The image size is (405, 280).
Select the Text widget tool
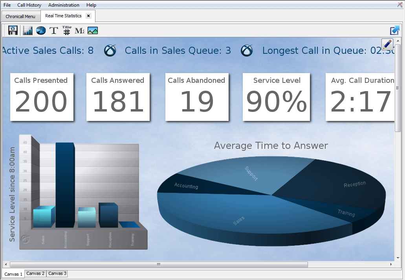tap(54, 31)
